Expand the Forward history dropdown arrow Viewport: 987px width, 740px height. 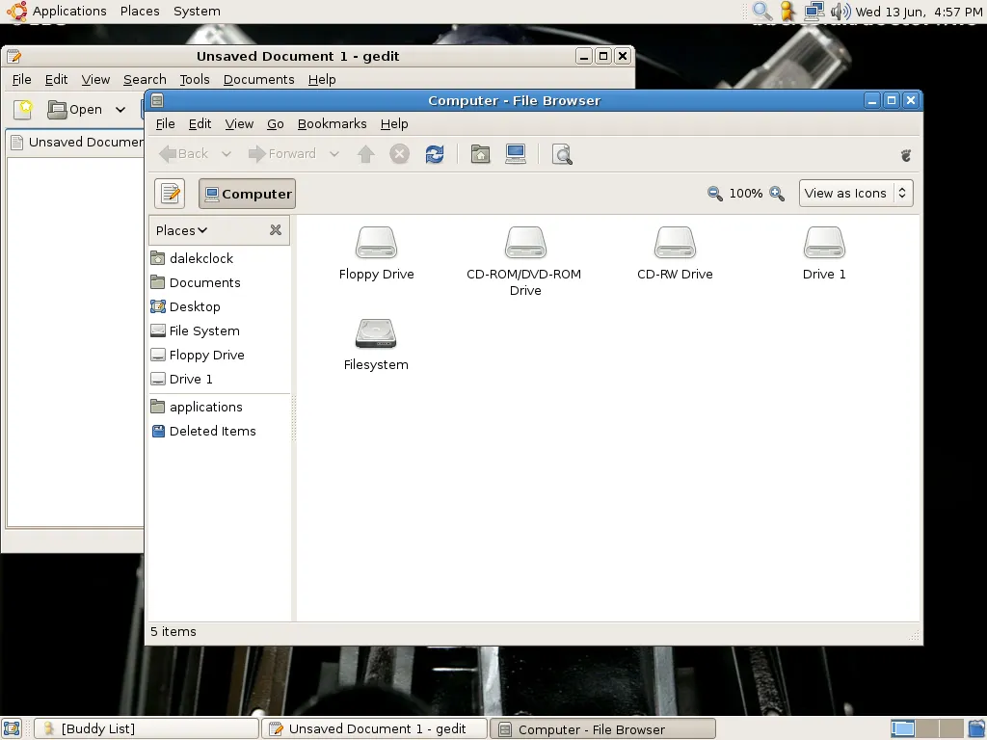click(334, 154)
